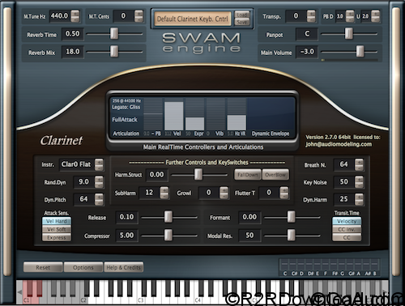This screenshot has height=306, width=405.
Task: Toggle the OverBlow key switch
Action: point(275,175)
